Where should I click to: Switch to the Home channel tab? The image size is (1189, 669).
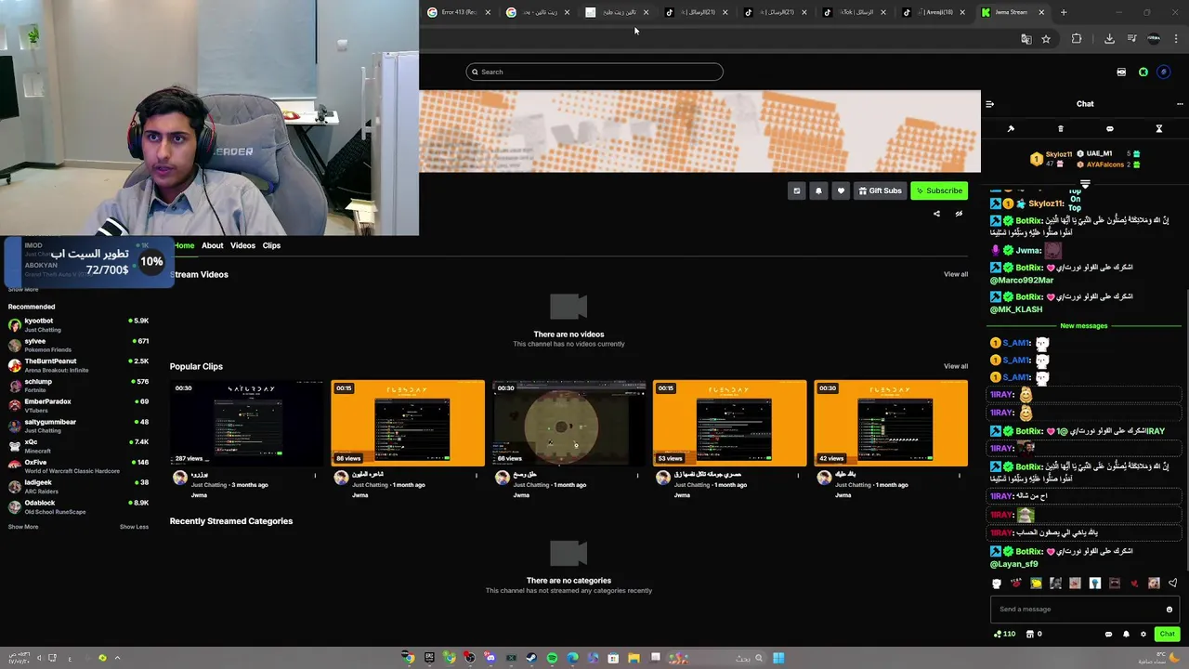click(x=184, y=245)
